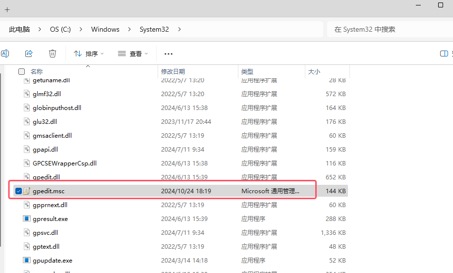Tick the select-all checkbox beside 名称

point(21,72)
